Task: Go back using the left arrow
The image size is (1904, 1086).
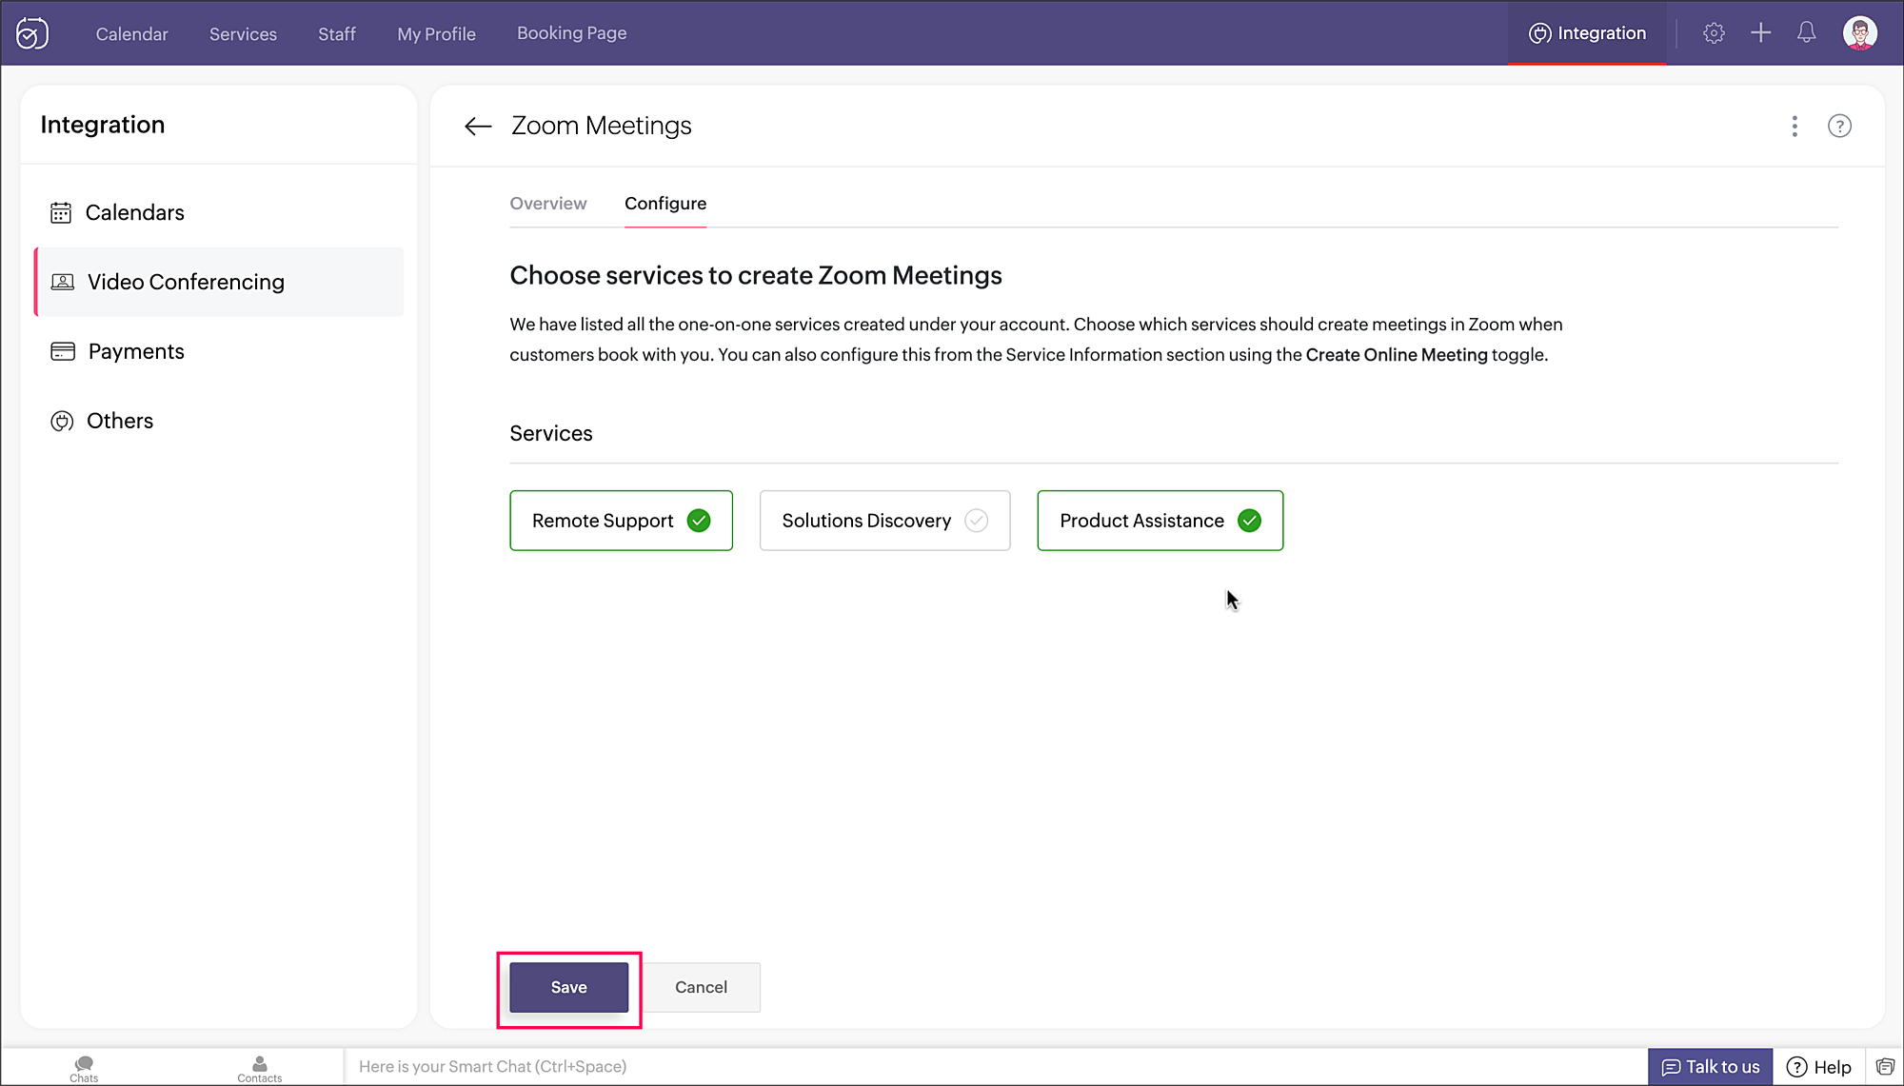Action: tap(478, 126)
